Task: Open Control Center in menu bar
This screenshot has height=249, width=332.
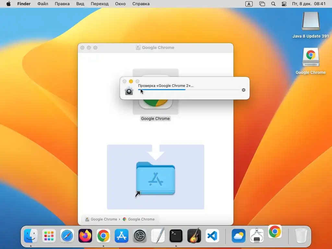Action: (x=284, y=4)
